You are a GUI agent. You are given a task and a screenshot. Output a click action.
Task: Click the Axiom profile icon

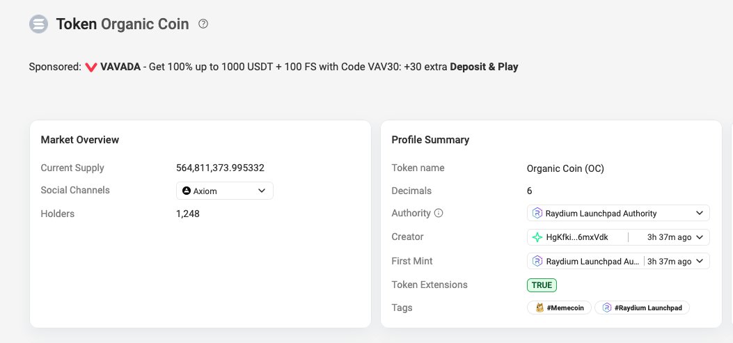coord(187,191)
